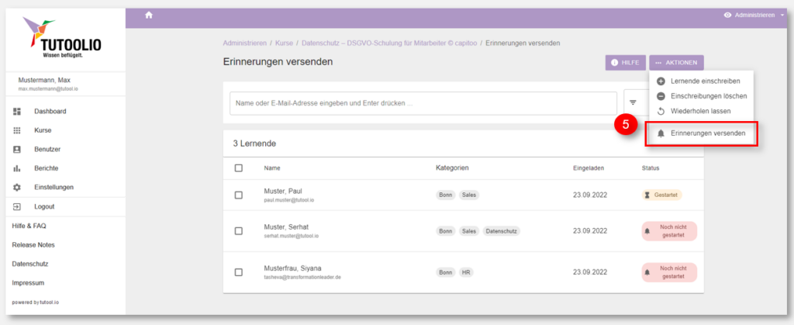Click the Kategorien column header
Image resolution: width=794 pixels, height=325 pixels.
[x=452, y=168]
